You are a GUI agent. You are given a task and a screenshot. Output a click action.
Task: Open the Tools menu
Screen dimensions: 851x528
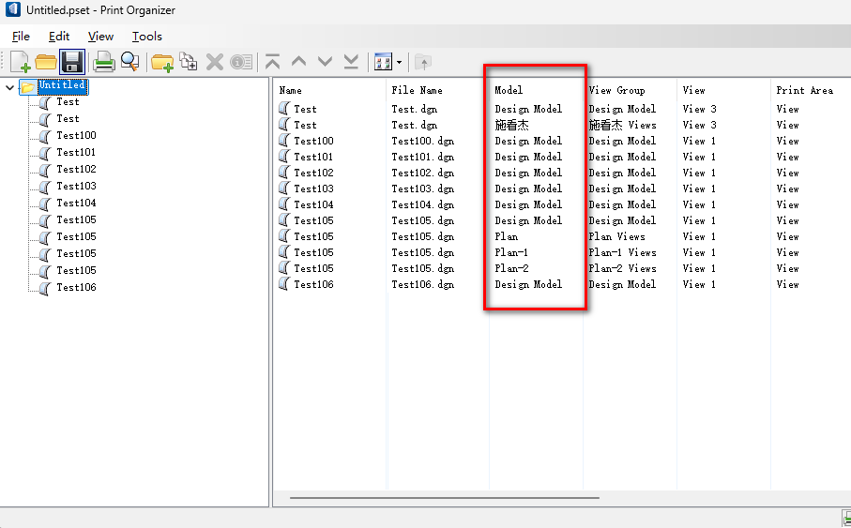point(147,37)
